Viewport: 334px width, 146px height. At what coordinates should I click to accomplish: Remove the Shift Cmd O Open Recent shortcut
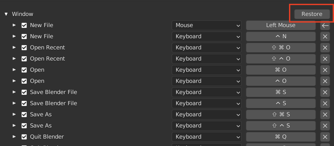click(x=325, y=48)
